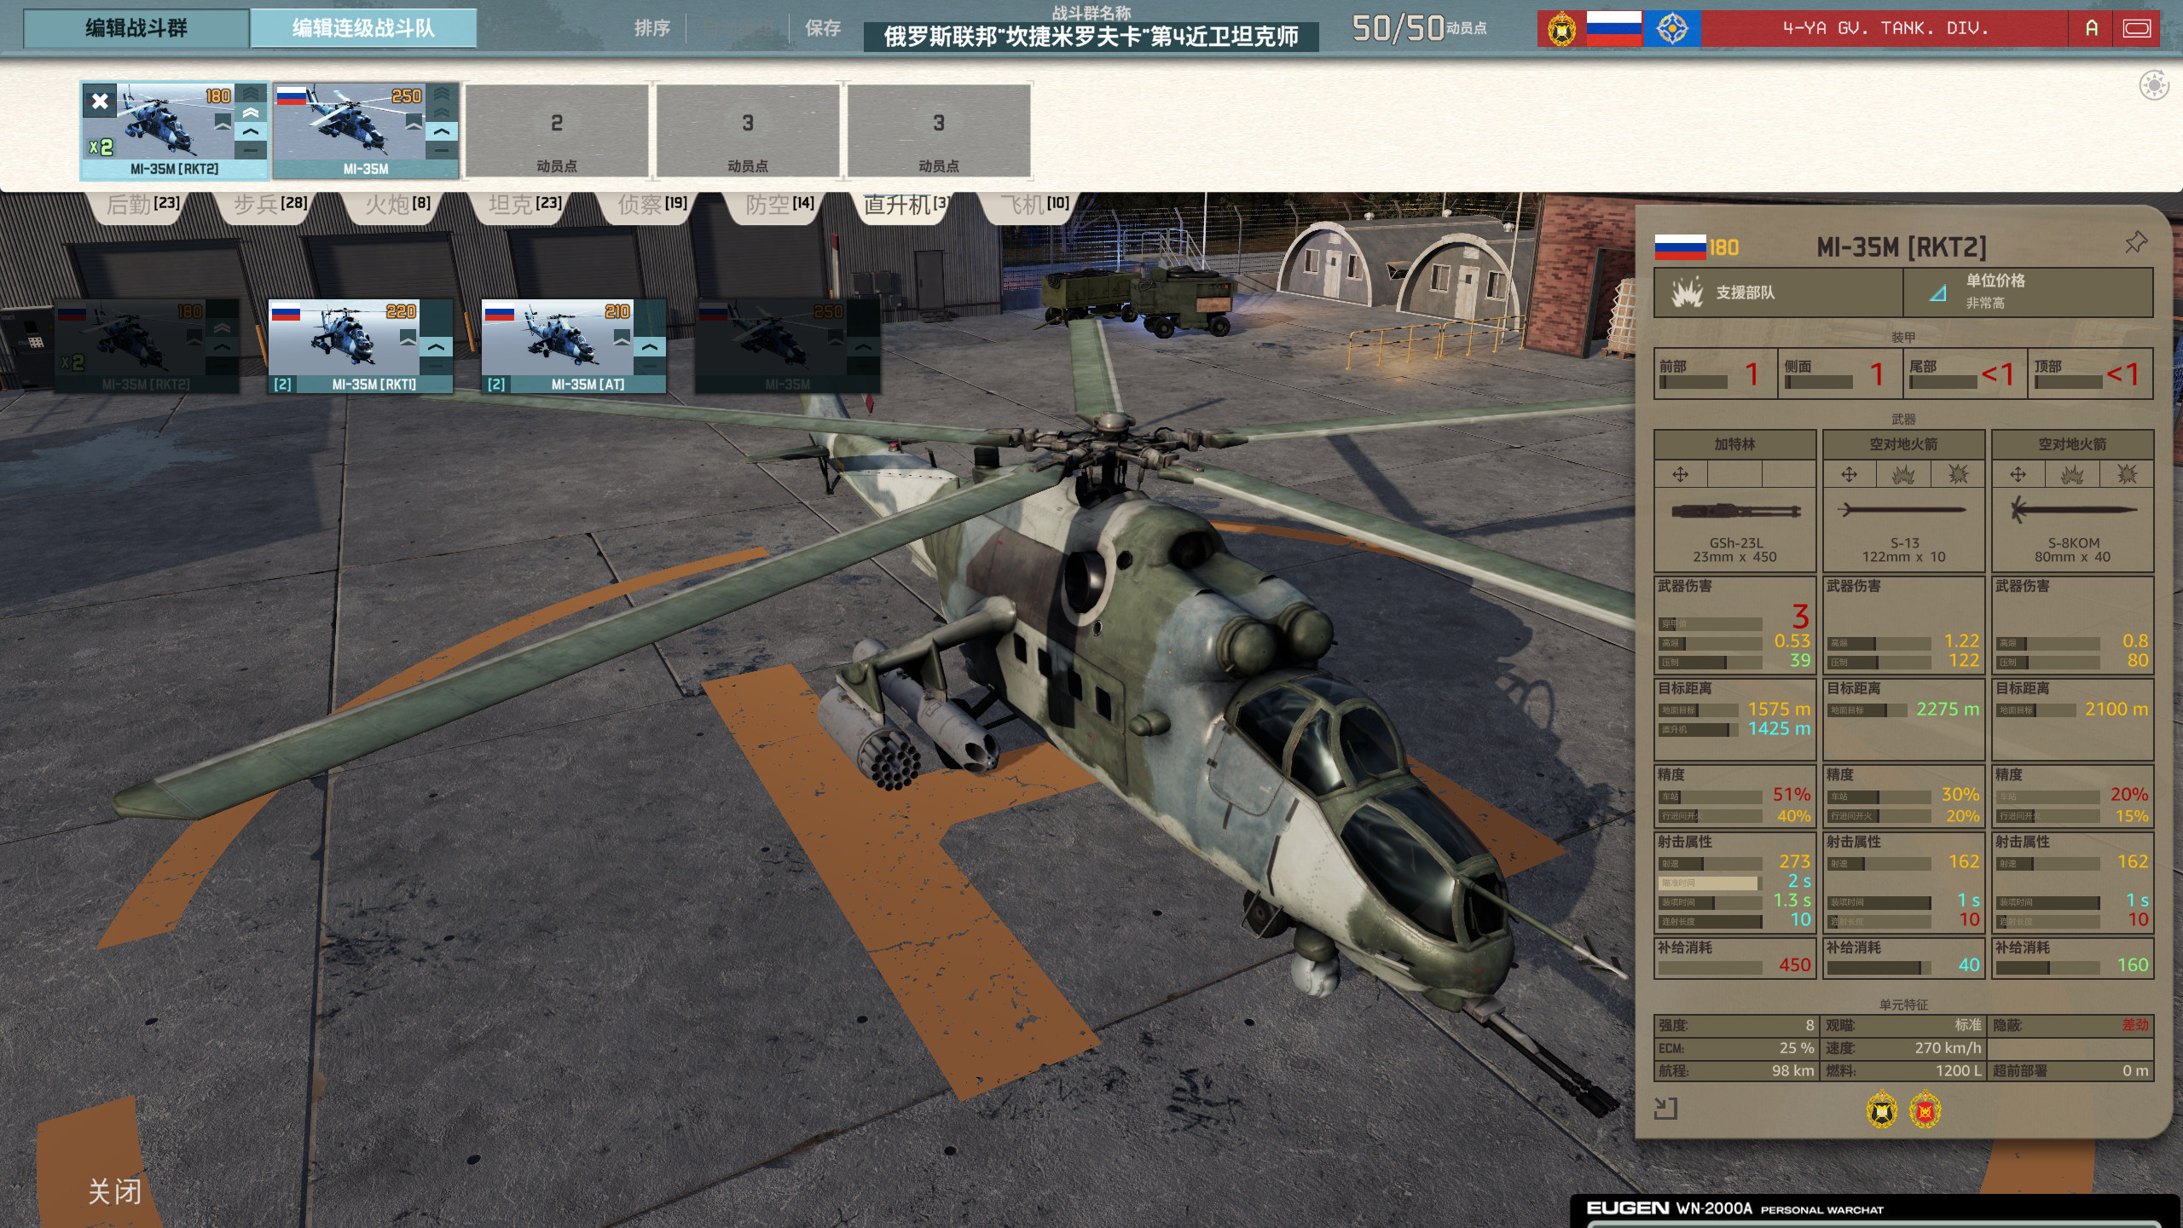
Task: Select the 250-point MI-35M deck card
Action: [x=366, y=130]
